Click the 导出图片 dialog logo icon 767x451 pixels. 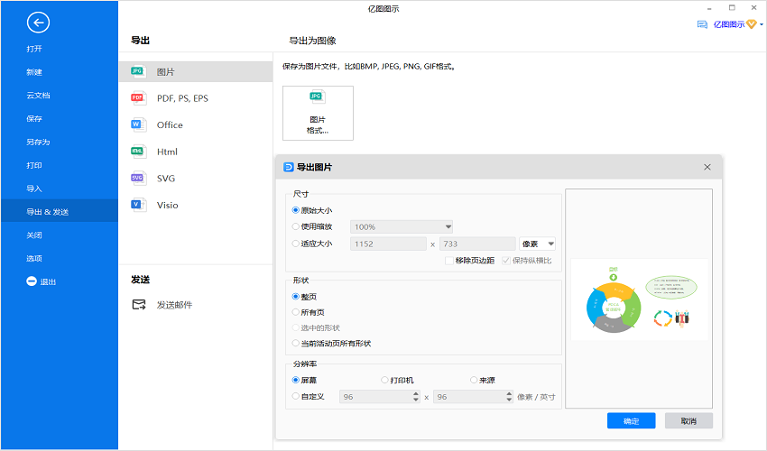(x=289, y=167)
